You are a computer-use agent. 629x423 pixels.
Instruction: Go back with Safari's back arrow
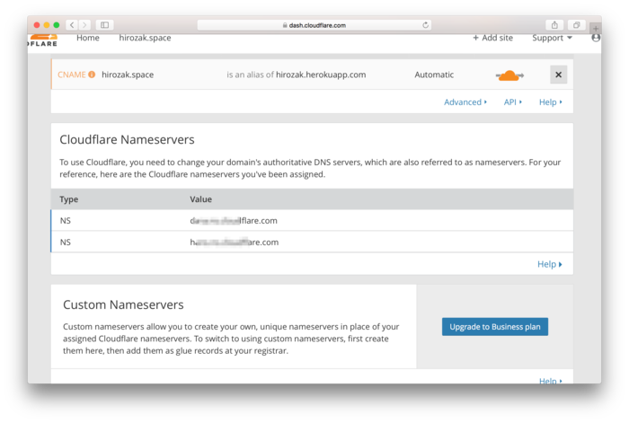(x=72, y=25)
